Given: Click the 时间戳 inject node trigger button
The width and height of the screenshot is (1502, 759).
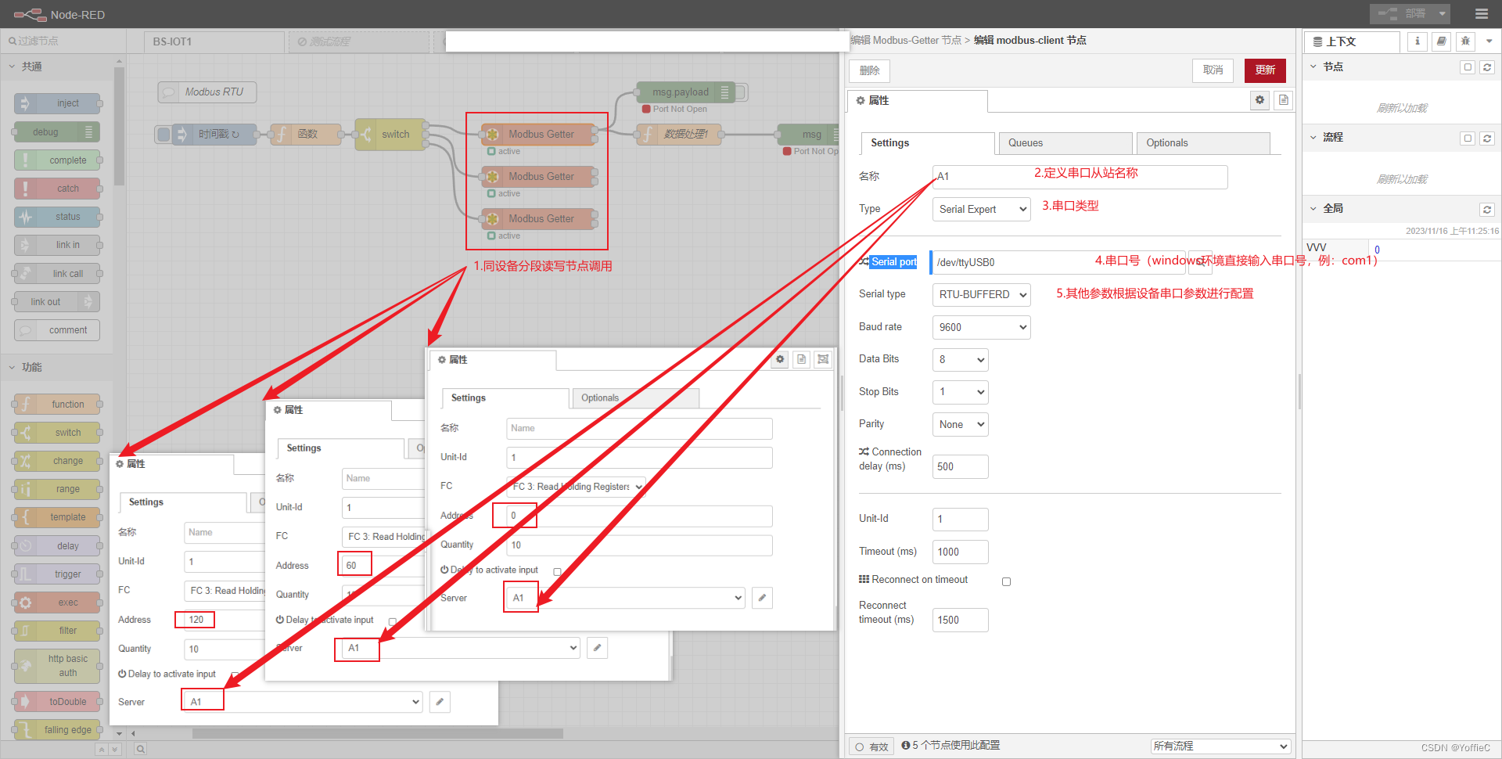Looking at the screenshot, I should 163,135.
